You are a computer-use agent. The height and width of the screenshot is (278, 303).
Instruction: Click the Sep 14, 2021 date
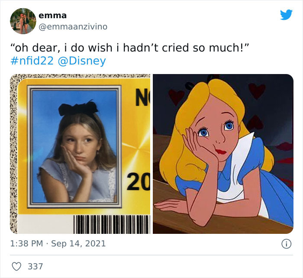pyautogui.click(x=78, y=243)
